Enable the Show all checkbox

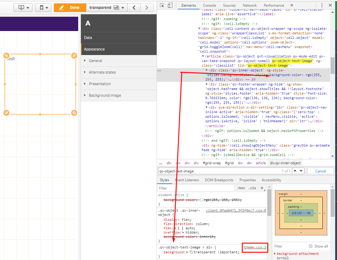(x=311, y=246)
